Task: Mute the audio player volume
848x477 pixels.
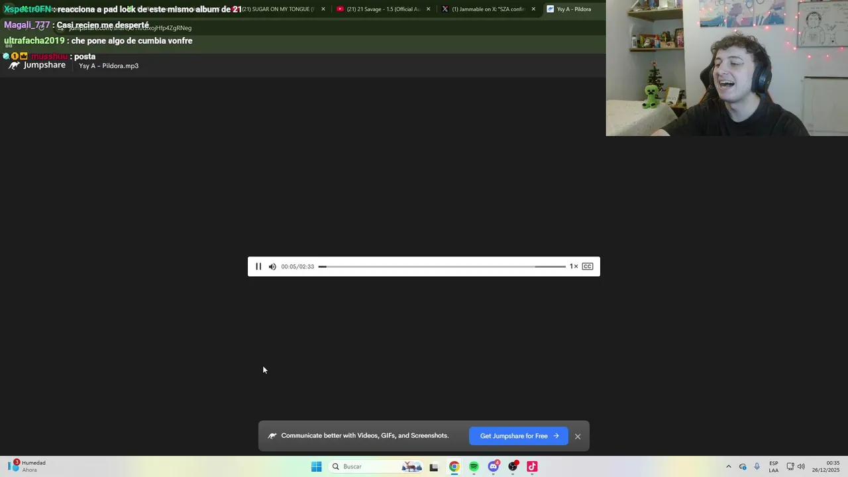Action: pos(272,266)
